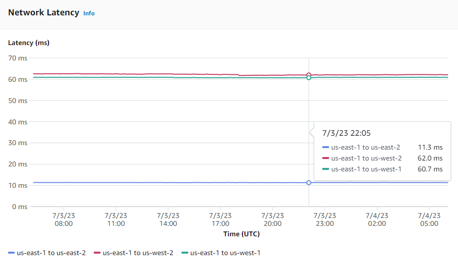Screen dimensions: 458x268
Task: Click the green data point on us-west-1 line
Action: (x=309, y=78)
